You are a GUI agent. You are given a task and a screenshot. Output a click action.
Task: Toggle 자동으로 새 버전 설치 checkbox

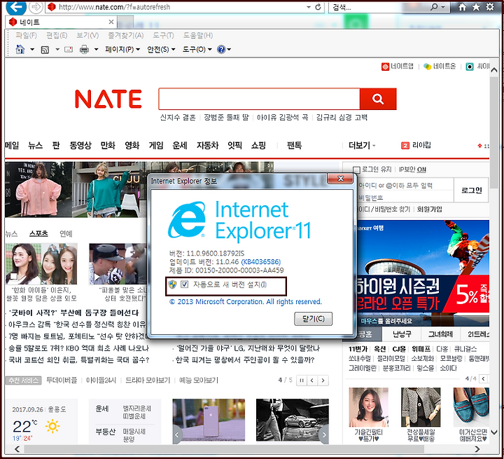(184, 285)
